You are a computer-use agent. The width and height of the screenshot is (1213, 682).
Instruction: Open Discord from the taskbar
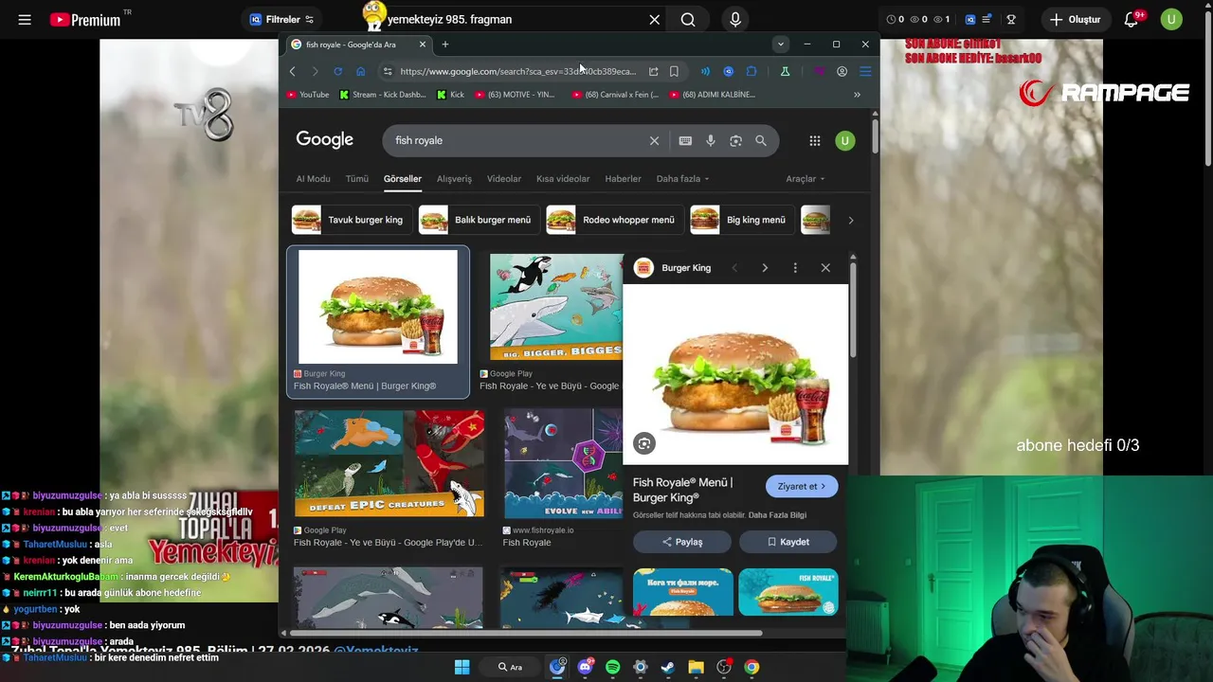tap(585, 667)
